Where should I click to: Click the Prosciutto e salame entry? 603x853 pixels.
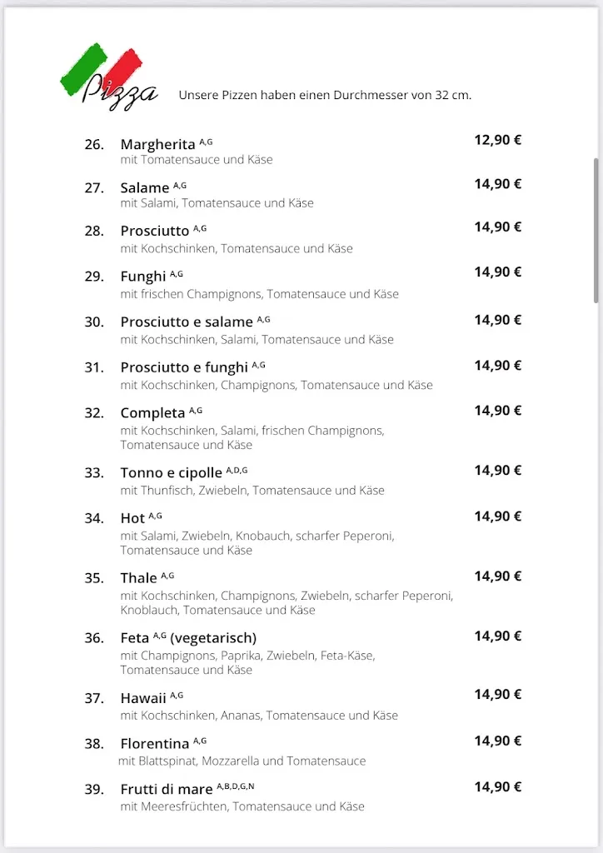pos(187,322)
